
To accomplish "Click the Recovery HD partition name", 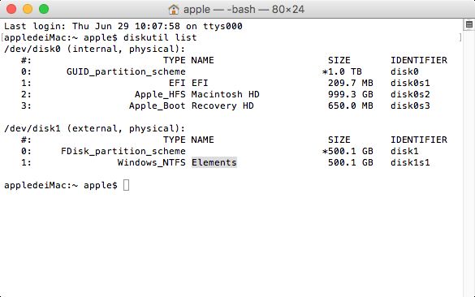I will coord(222,106).
